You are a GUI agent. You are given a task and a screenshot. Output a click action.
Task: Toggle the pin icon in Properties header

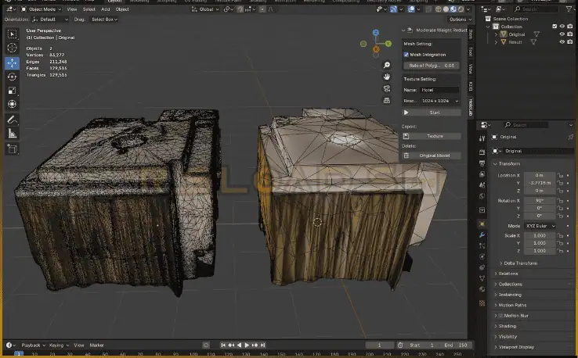click(571, 137)
